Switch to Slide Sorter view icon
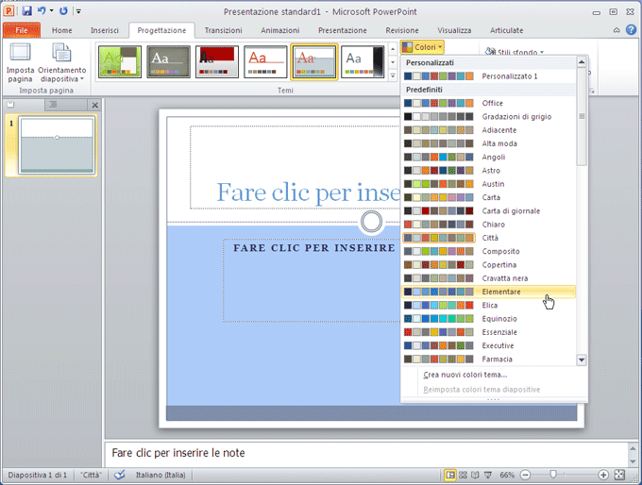 tap(463, 475)
